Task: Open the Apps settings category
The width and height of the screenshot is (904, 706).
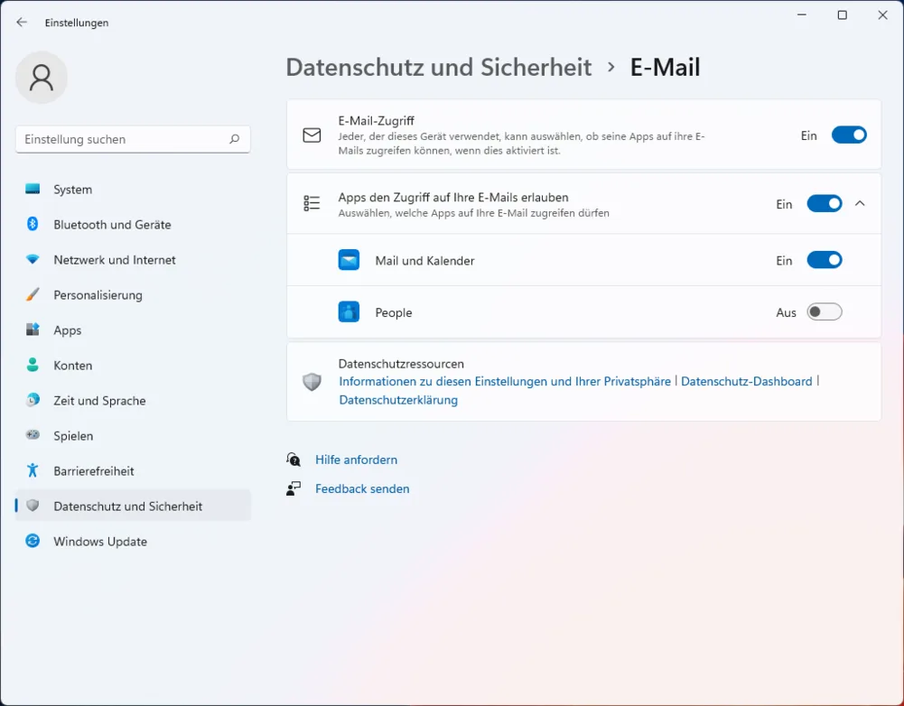Action: (x=68, y=330)
